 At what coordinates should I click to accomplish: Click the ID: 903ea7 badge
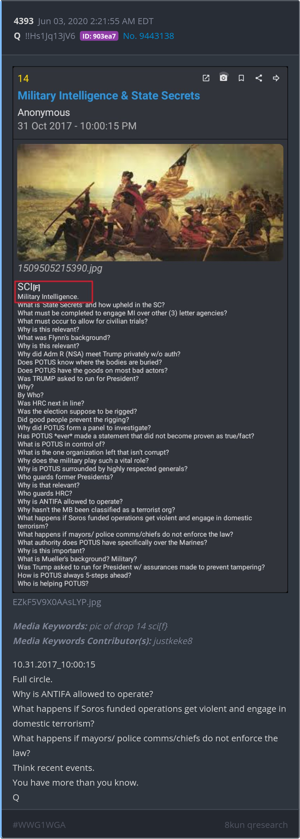(99, 36)
